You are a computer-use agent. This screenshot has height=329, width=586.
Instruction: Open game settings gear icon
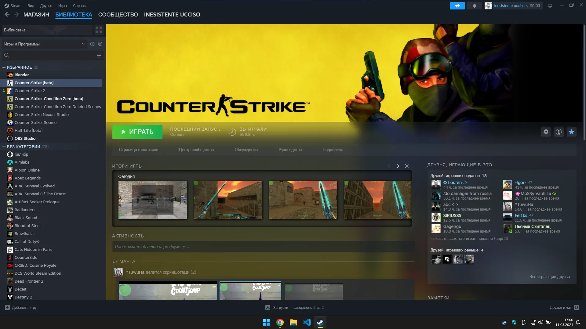click(546, 132)
